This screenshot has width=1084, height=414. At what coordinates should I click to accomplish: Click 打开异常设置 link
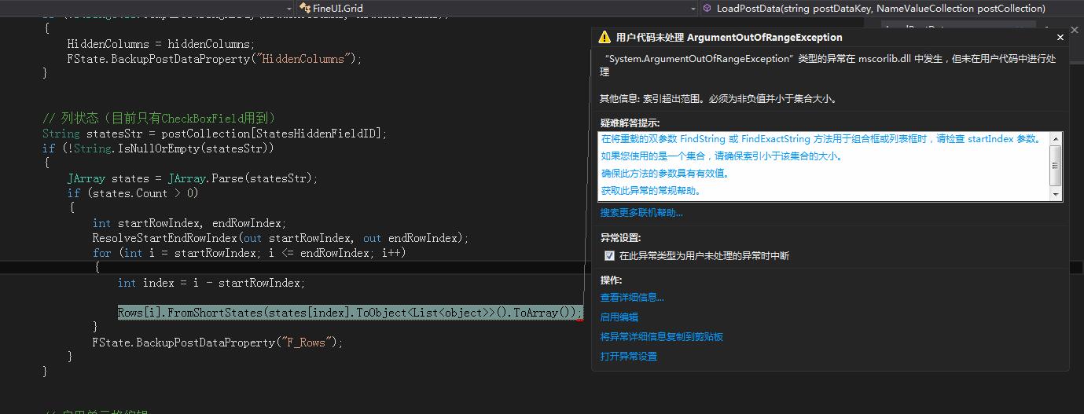[x=628, y=357]
